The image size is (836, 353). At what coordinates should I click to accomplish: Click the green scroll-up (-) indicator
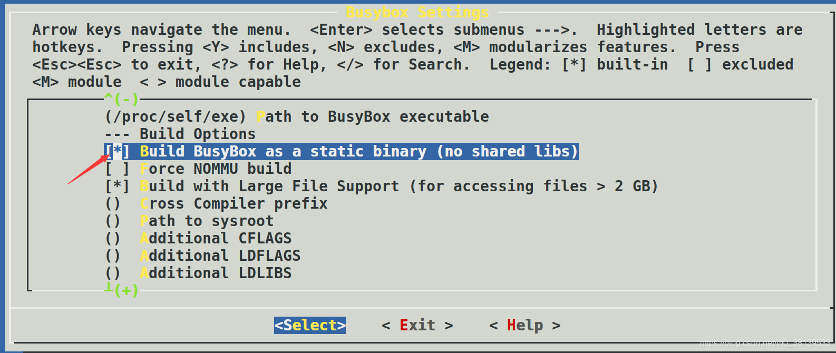tap(122, 99)
